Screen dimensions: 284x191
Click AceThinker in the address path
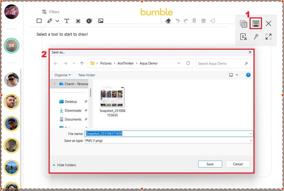pyautogui.click(x=126, y=63)
